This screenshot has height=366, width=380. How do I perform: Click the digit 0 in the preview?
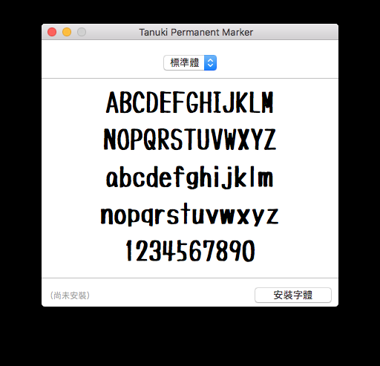tap(248, 251)
